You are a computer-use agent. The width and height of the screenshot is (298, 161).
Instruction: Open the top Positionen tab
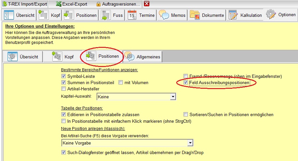pyautogui.click(x=80, y=15)
